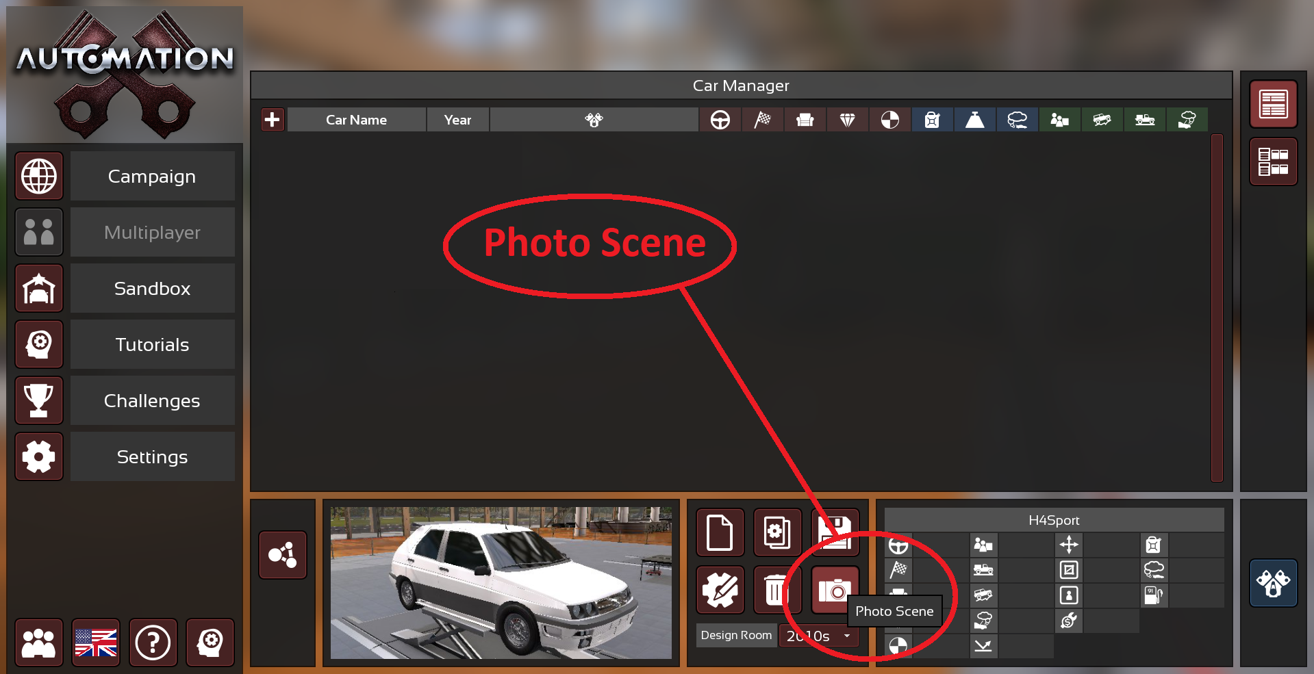
Task: Open help with the question mark icon
Action: tap(153, 643)
